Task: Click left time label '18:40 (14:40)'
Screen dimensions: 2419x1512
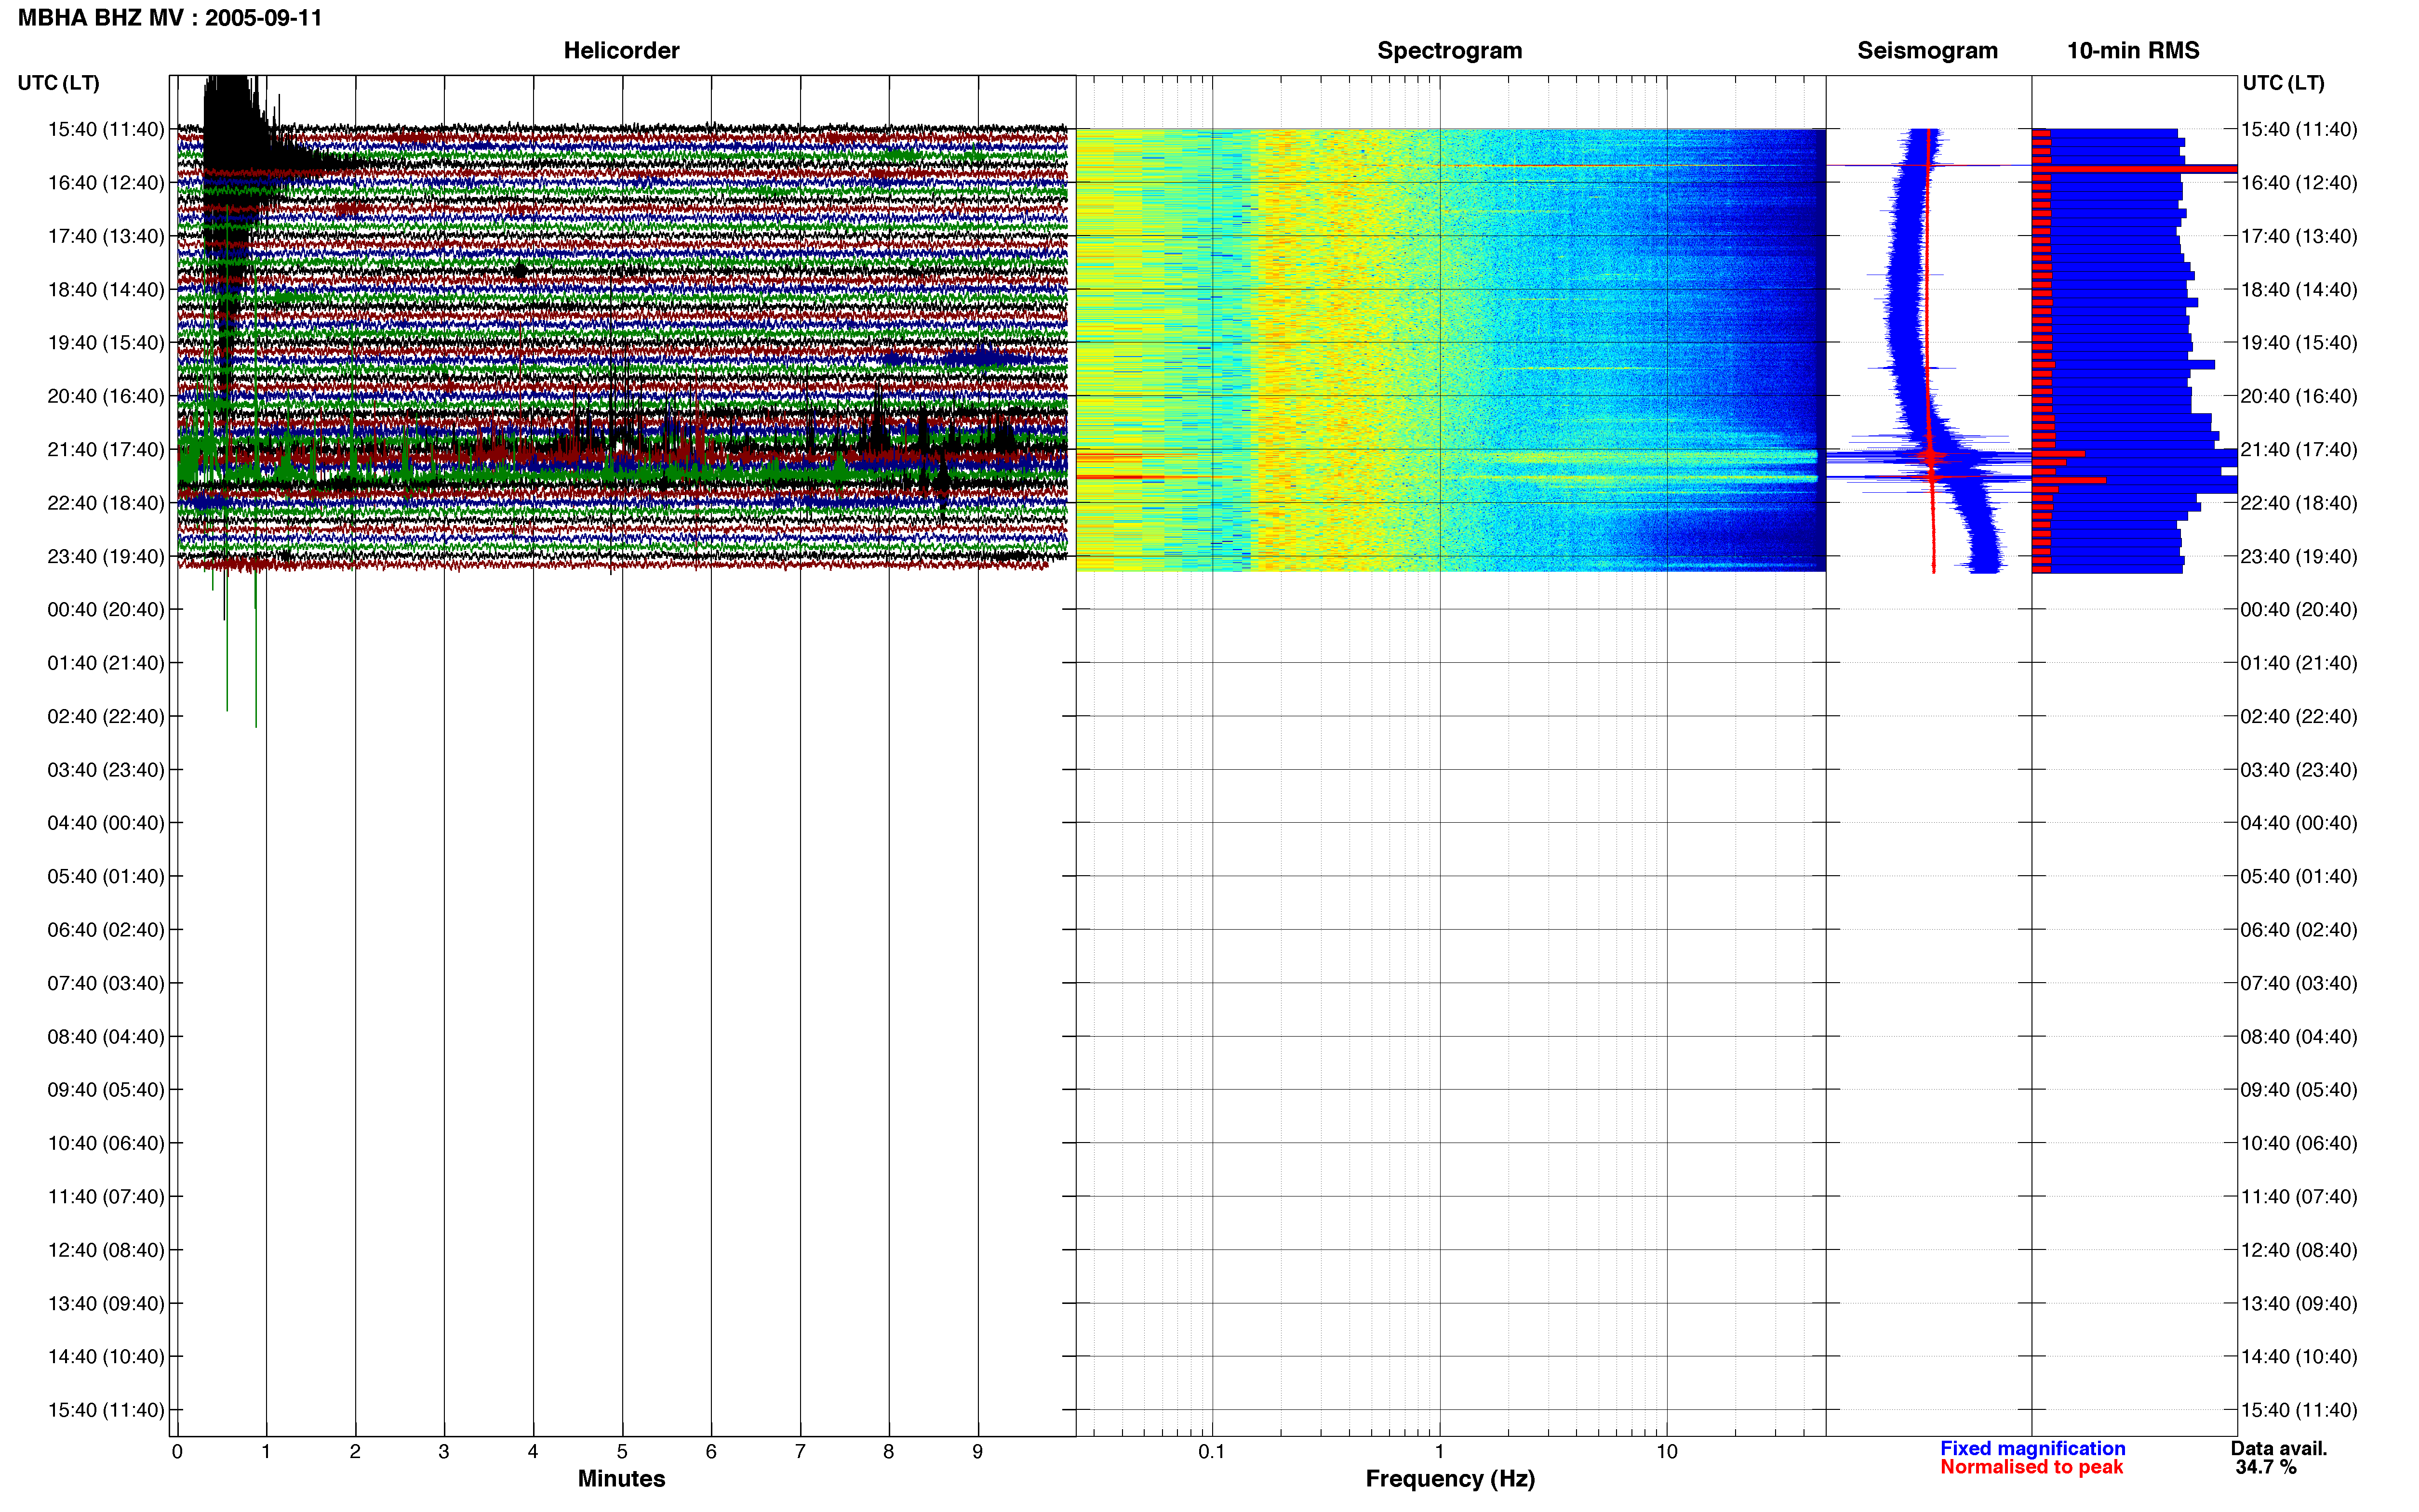Action: pyautogui.click(x=106, y=290)
